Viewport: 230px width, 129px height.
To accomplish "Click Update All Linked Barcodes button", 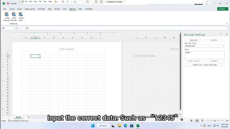I will point(204,65).
